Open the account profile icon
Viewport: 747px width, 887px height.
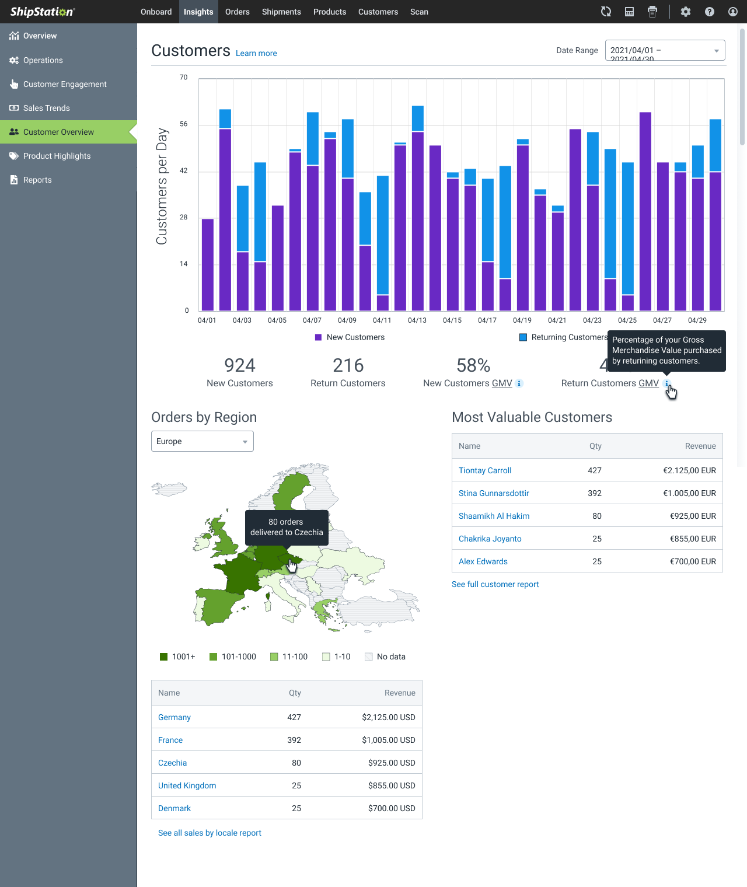(732, 12)
